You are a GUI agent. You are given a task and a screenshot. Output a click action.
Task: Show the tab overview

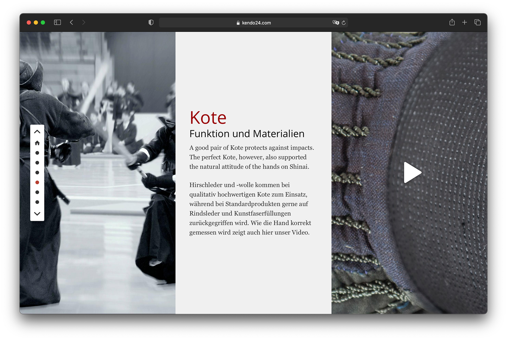pyautogui.click(x=477, y=22)
